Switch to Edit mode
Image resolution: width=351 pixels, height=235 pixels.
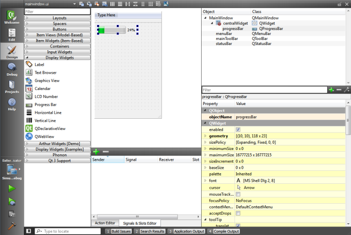(x=12, y=35)
